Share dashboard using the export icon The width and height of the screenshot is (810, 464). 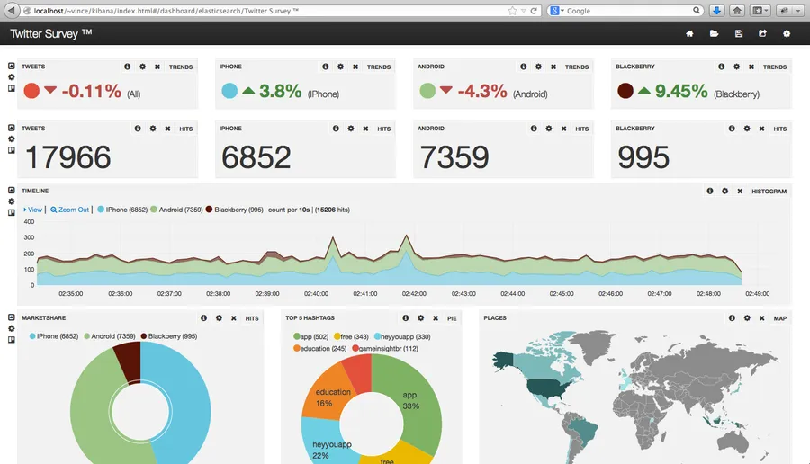(762, 33)
